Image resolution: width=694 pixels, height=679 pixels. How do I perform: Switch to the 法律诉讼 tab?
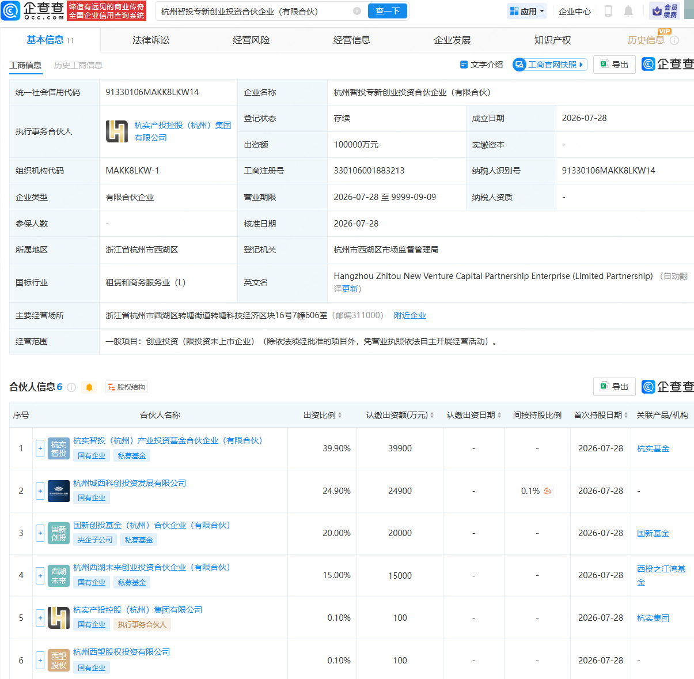click(x=151, y=40)
